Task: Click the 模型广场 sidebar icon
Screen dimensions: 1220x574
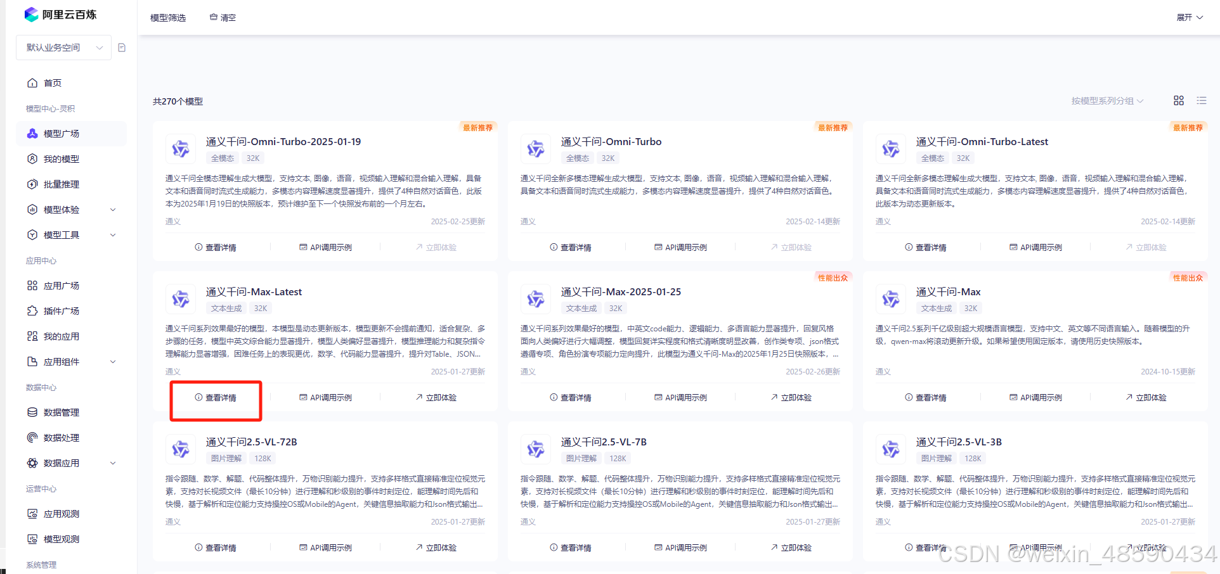Action: tap(32, 134)
